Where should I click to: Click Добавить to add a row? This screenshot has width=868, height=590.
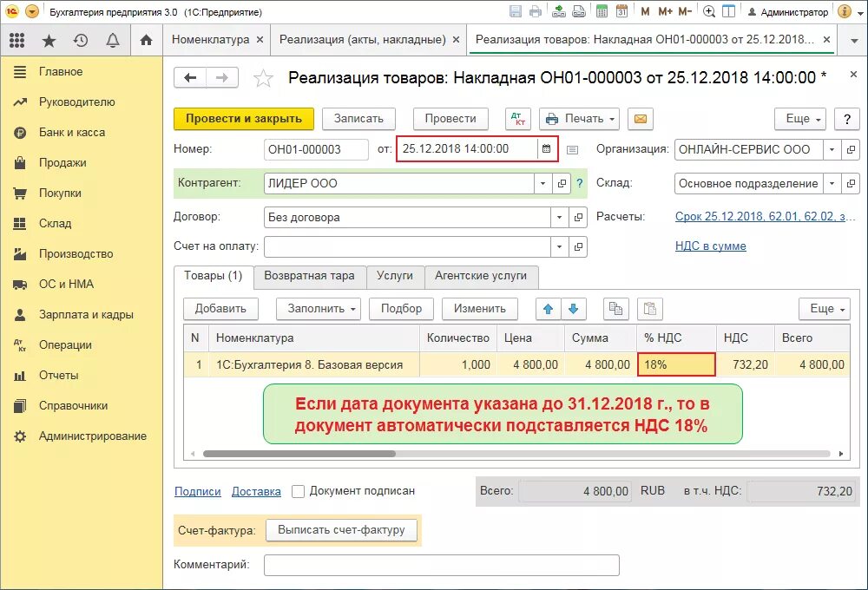220,309
